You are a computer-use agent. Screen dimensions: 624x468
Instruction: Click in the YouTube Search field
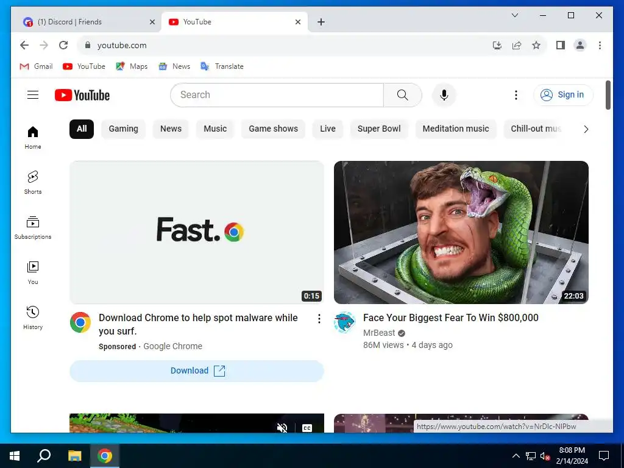[x=277, y=94]
